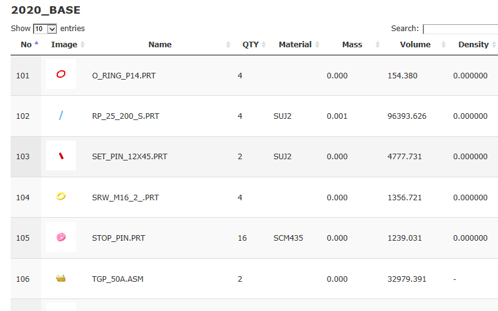Click the TGP_50A.ASM assembly thumbnail

[61, 278]
